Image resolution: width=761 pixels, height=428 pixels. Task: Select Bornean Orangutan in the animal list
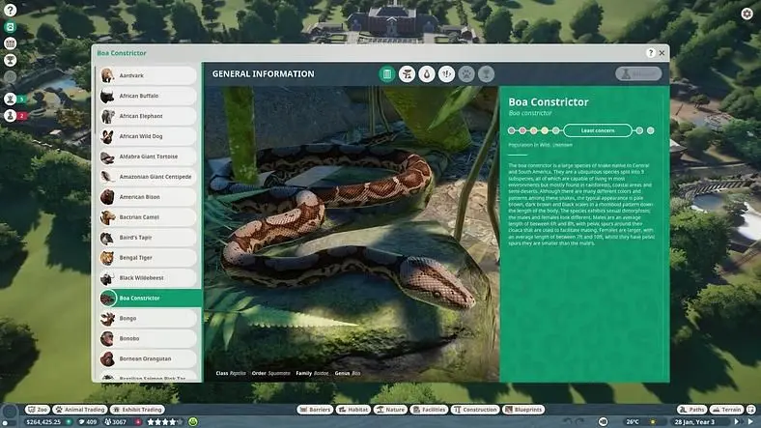pyautogui.click(x=148, y=359)
